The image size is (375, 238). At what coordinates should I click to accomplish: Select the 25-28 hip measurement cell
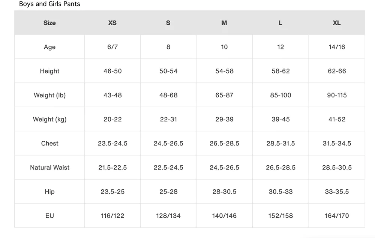click(x=168, y=192)
